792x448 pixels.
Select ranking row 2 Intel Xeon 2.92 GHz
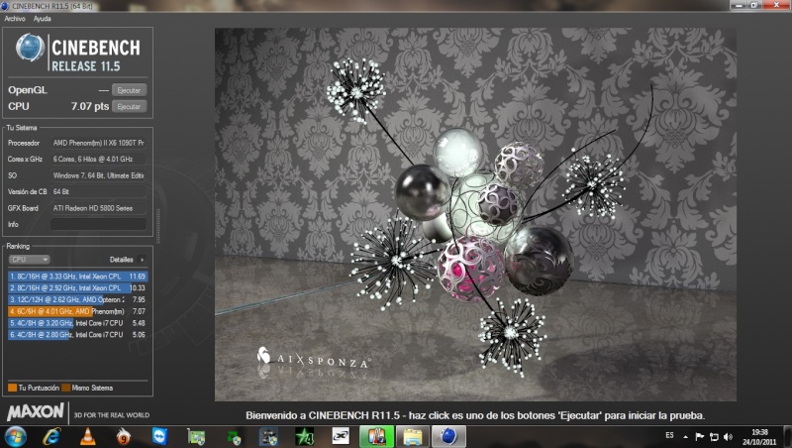(78, 287)
